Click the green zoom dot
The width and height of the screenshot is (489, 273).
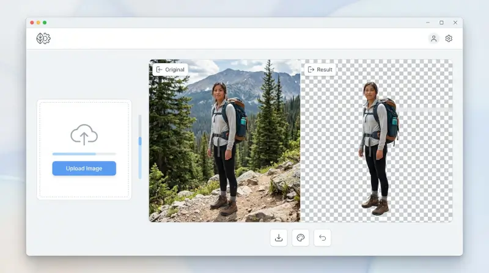point(45,23)
